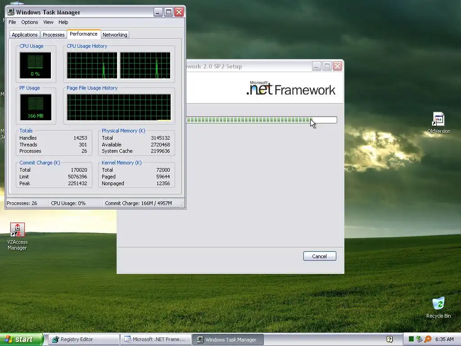Activate Microsoft .NET Framework taskbar button
The height and width of the screenshot is (346, 461).
click(x=156, y=340)
